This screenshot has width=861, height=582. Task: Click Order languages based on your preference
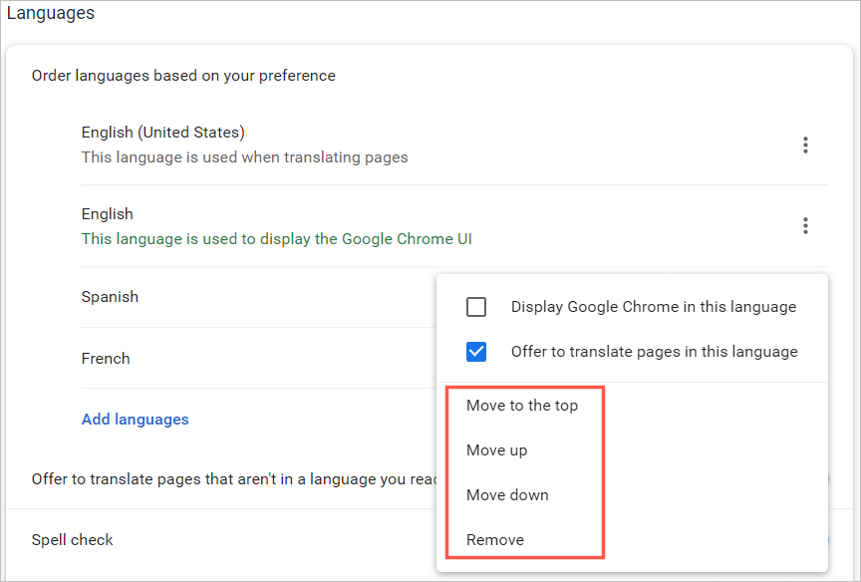click(183, 76)
